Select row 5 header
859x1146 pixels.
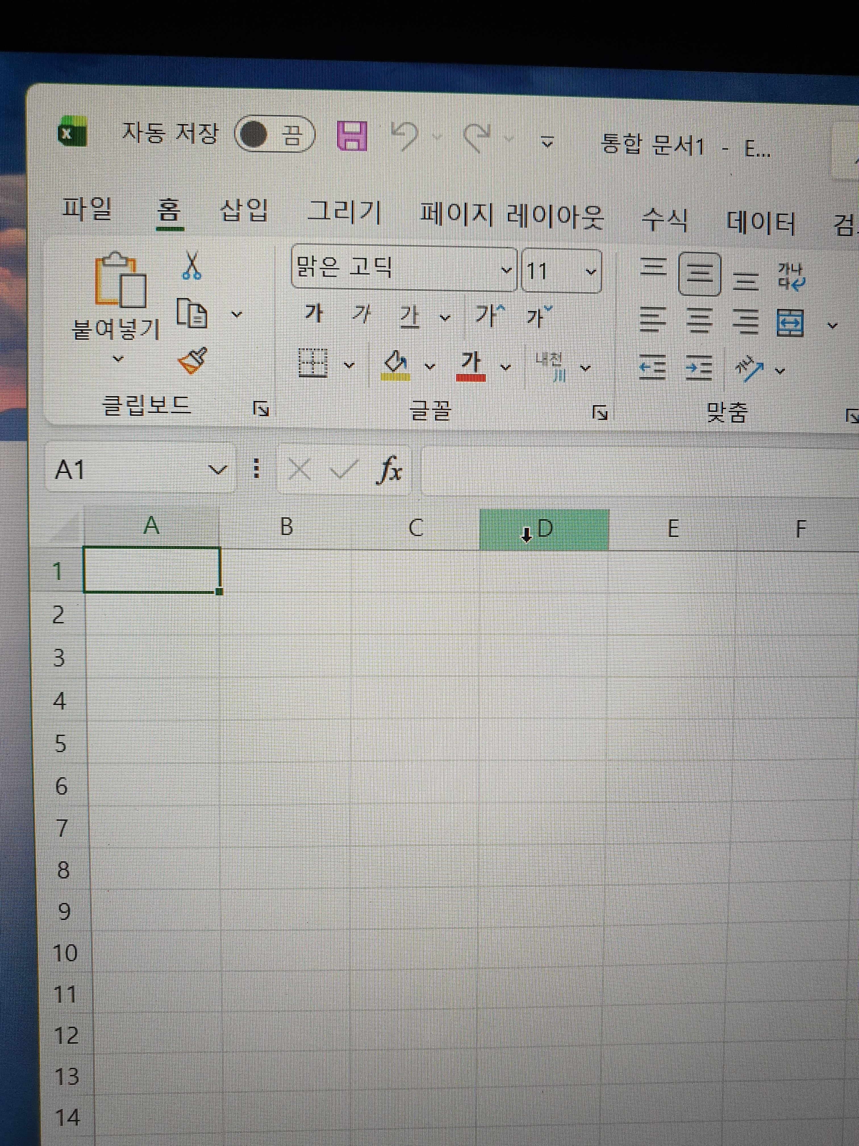(x=61, y=744)
